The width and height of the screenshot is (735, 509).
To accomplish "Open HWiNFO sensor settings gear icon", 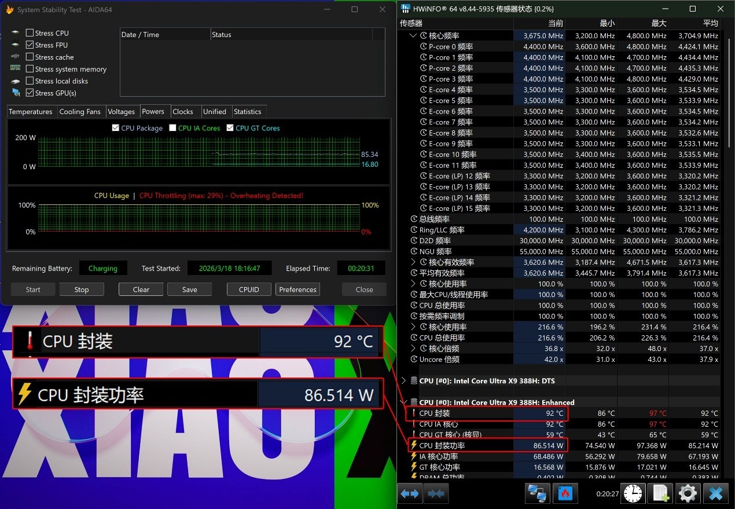I will click(x=688, y=493).
